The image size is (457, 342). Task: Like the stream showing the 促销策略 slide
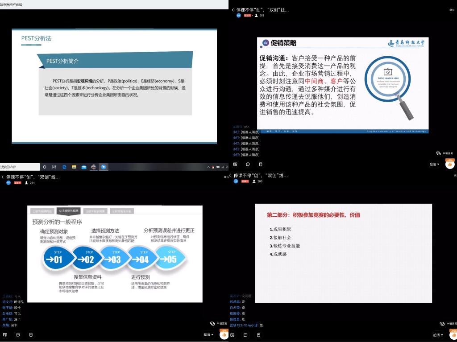(x=449, y=164)
